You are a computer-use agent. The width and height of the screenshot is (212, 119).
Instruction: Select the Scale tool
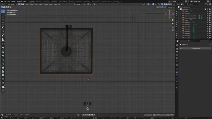pyautogui.click(x=3, y=27)
